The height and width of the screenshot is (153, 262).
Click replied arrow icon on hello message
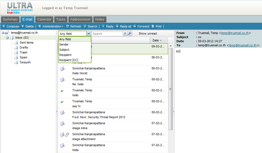[62, 91]
